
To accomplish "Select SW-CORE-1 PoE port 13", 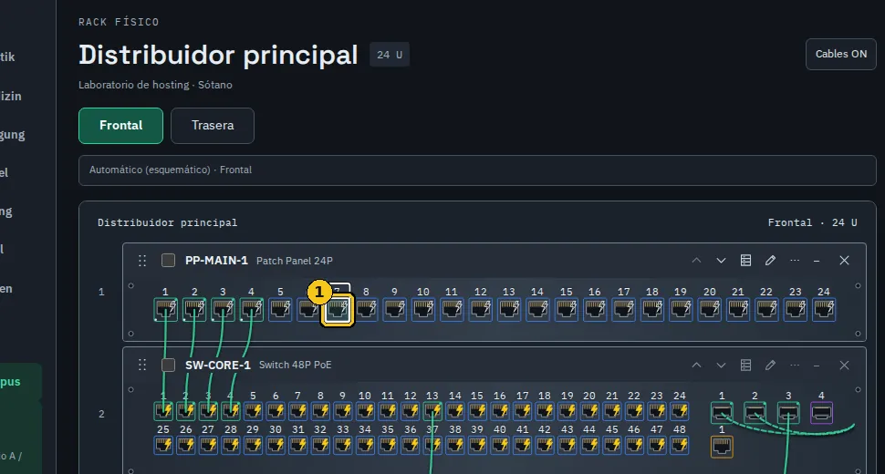I will pyautogui.click(x=432, y=411).
